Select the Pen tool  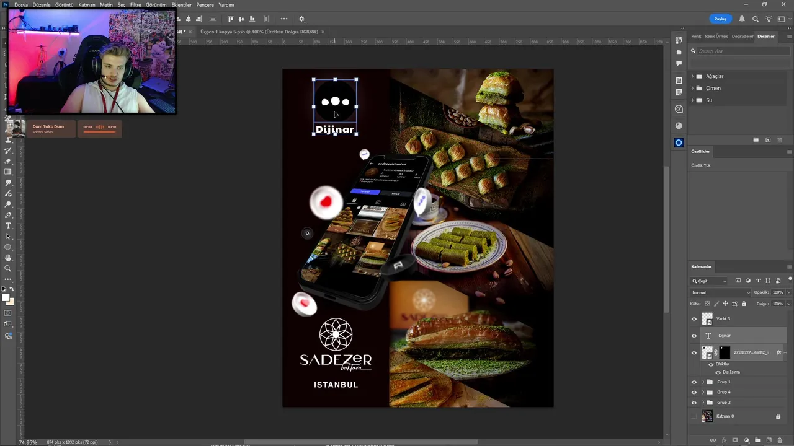(8, 215)
